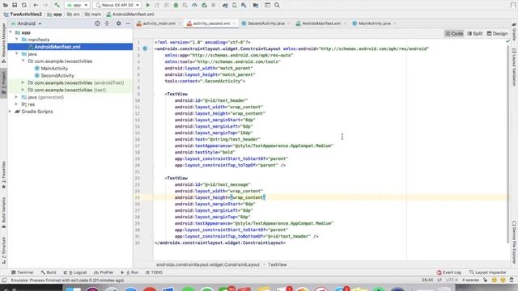Open the TODO tool window
Viewport: 518px width, 291px height.
click(x=154, y=272)
